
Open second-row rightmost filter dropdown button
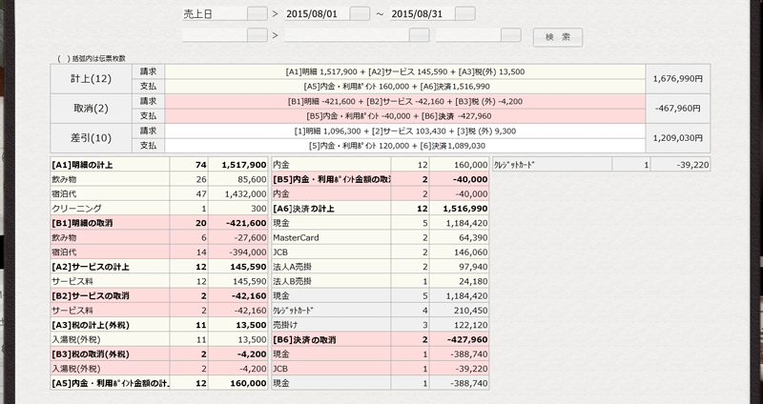[511, 35]
